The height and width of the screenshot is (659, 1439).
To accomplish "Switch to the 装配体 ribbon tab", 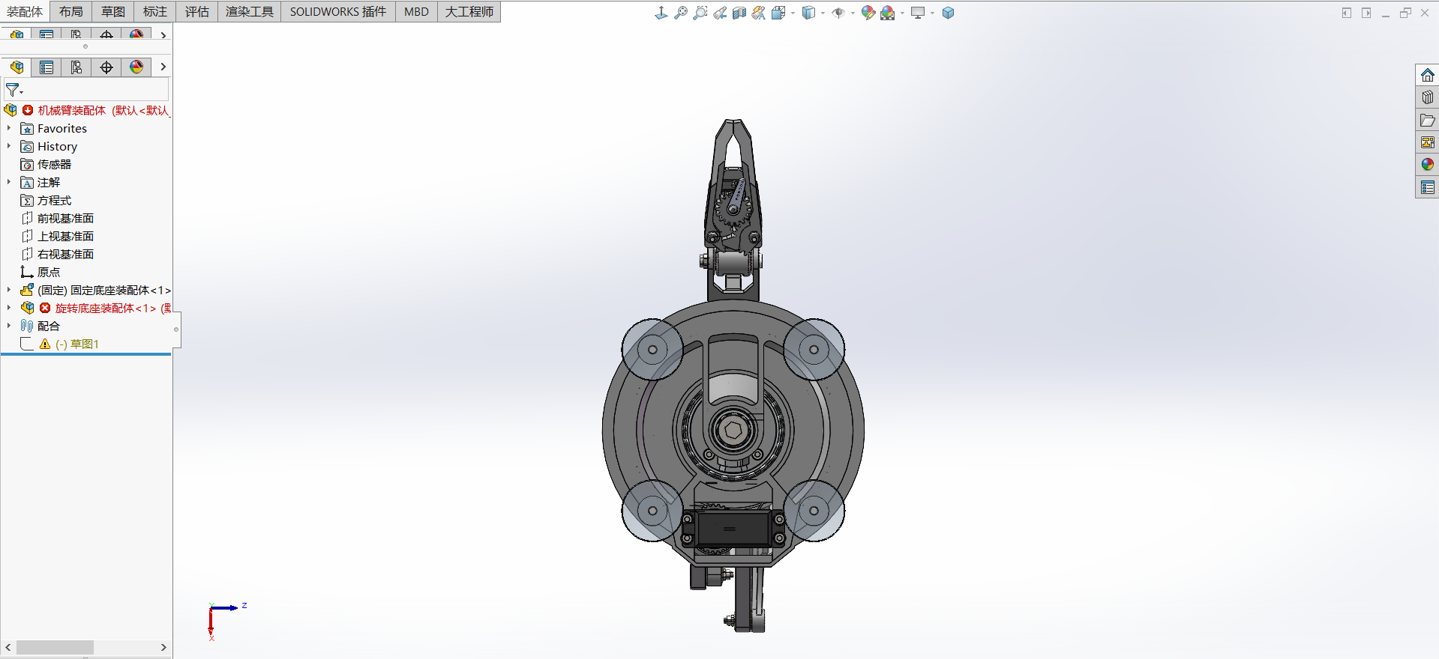I will coord(25,11).
